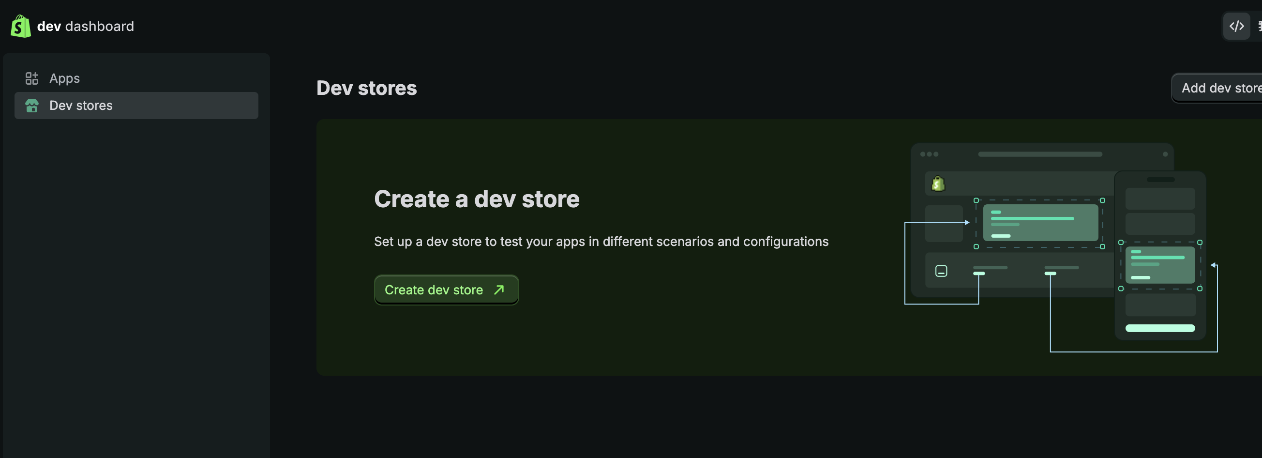Click the 'Set up a dev store' description text
Viewport: 1262px width, 458px height.
pos(601,242)
